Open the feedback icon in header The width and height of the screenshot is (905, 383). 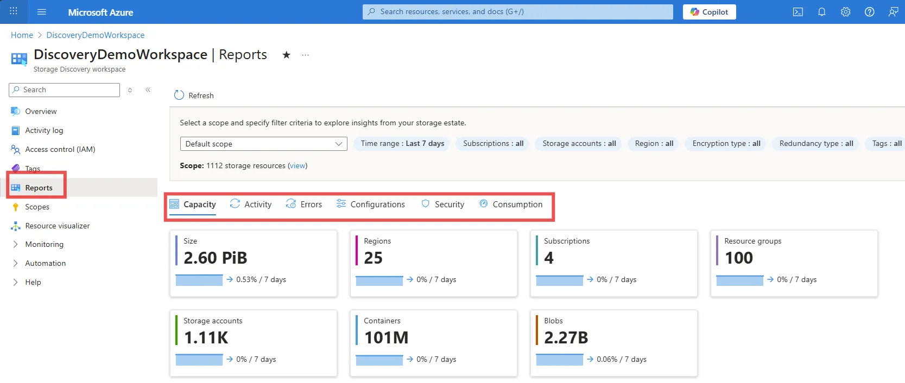pyautogui.click(x=893, y=12)
